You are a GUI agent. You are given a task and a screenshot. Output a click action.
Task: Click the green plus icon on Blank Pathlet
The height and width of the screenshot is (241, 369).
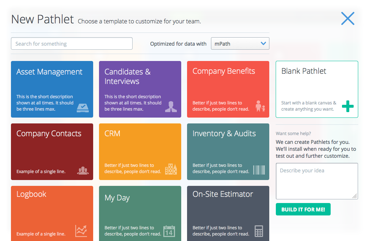(x=347, y=106)
